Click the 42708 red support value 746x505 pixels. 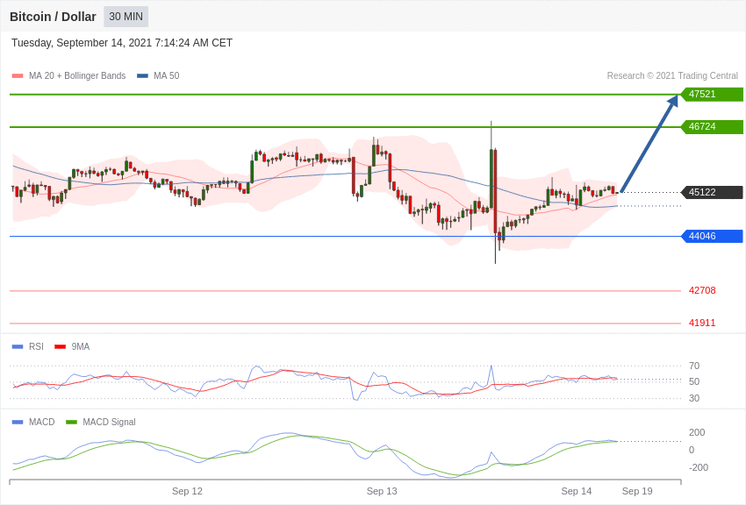[702, 290]
